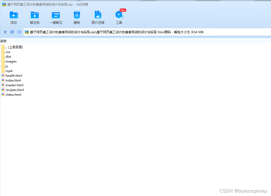Click the file icon beside video.html

(3, 94)
